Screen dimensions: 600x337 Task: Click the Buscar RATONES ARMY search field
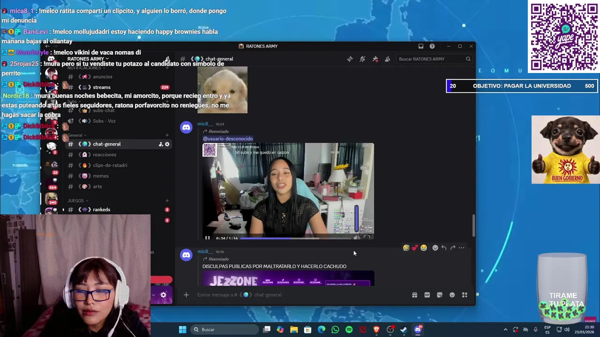tap(434, 59)
